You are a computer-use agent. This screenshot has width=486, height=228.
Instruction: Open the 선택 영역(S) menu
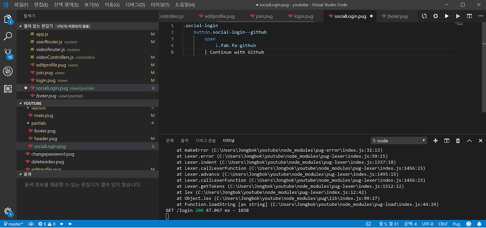[66, 5]
